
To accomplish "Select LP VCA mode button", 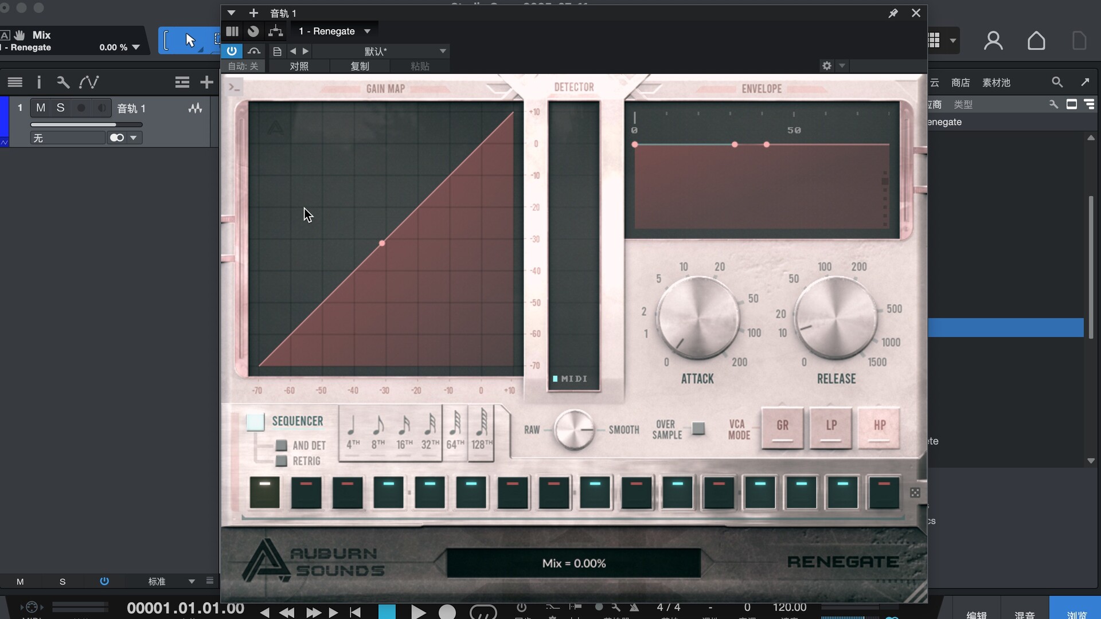I will pos(831,428).
